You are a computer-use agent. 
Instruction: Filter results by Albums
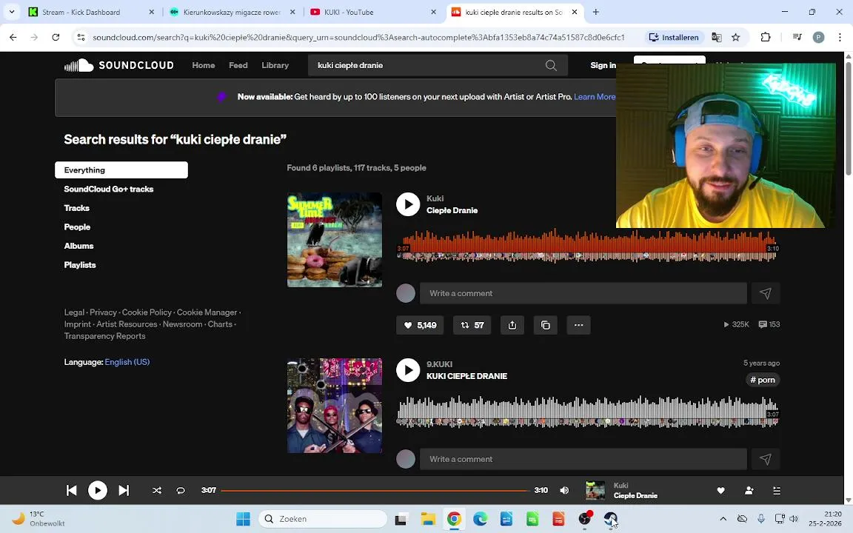[79, 247]
